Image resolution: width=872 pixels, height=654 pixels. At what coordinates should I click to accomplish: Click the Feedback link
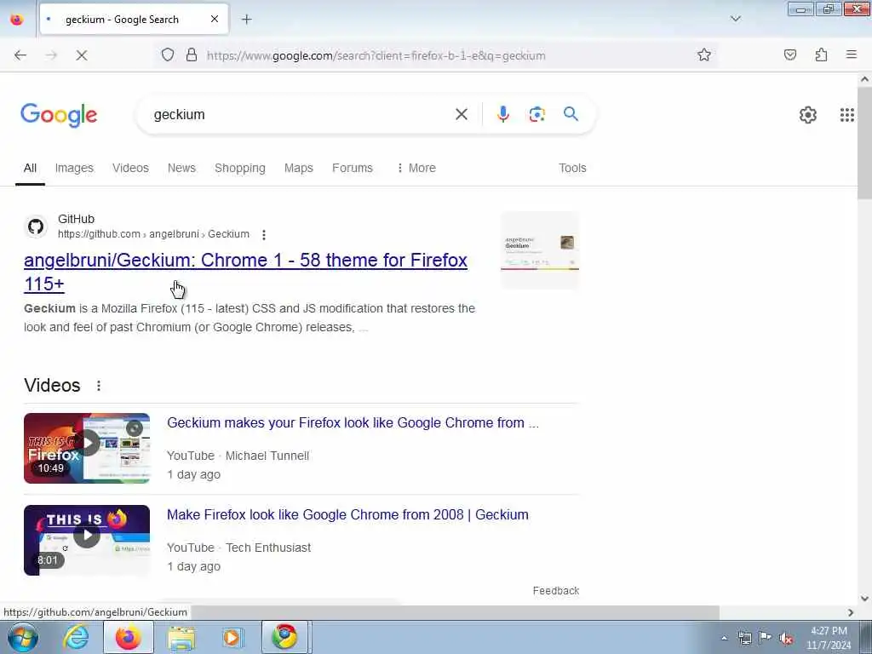click(555, 591)
